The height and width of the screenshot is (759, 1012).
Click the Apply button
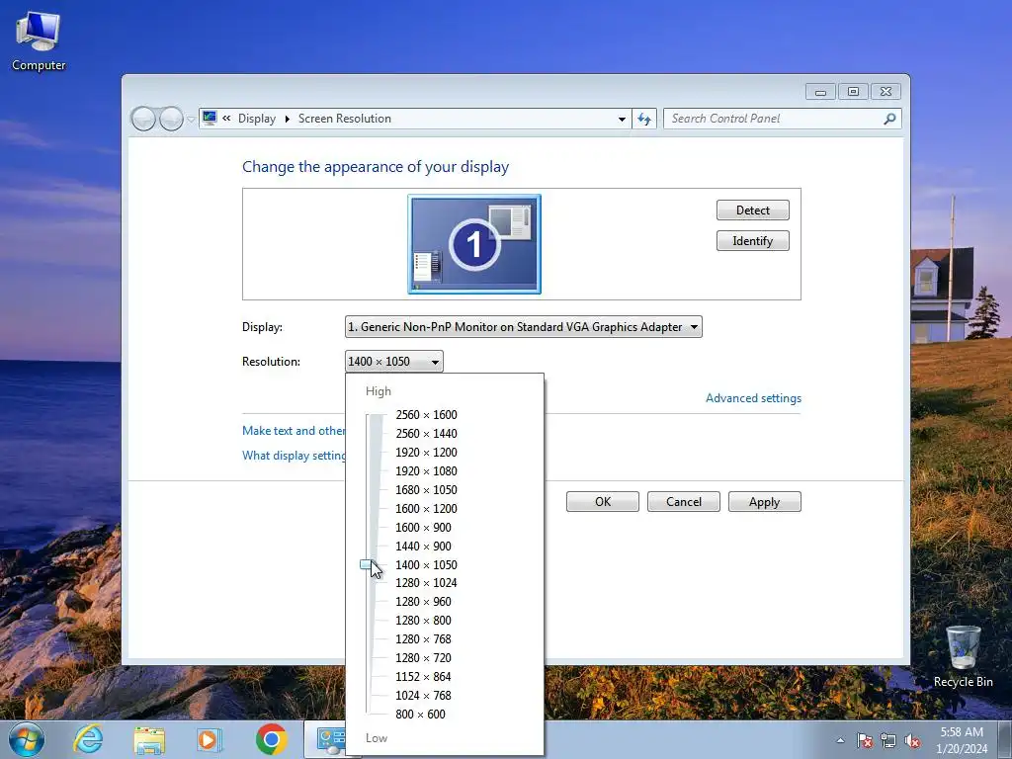point(765,501)
